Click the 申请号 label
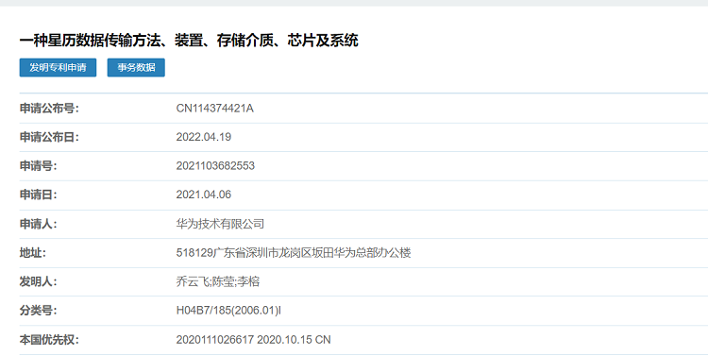This screenshot has width=708, height=356. (x=39, y=166)
